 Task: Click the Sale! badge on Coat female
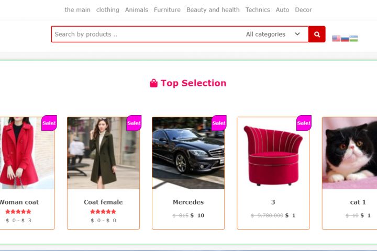[134, 123]
